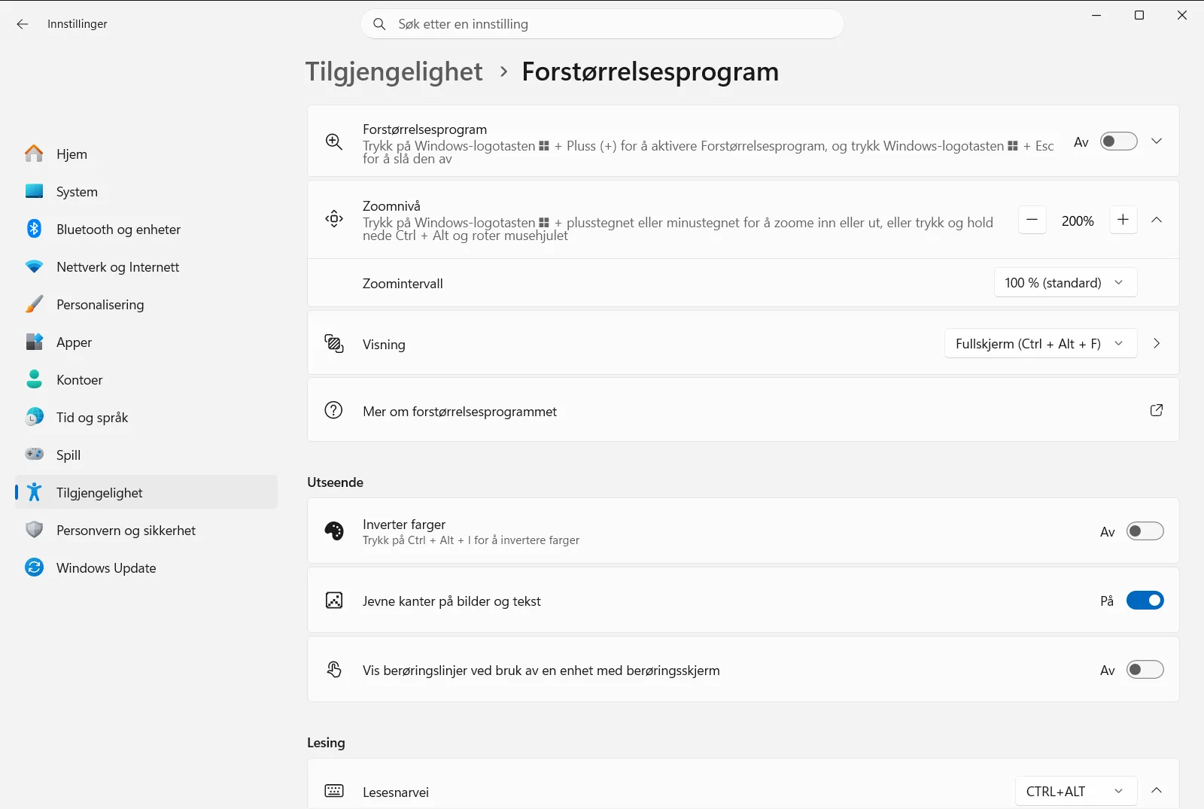Open Visning details with right chevron
Screen dimensions: 1204x809
tap(1157, 343)
